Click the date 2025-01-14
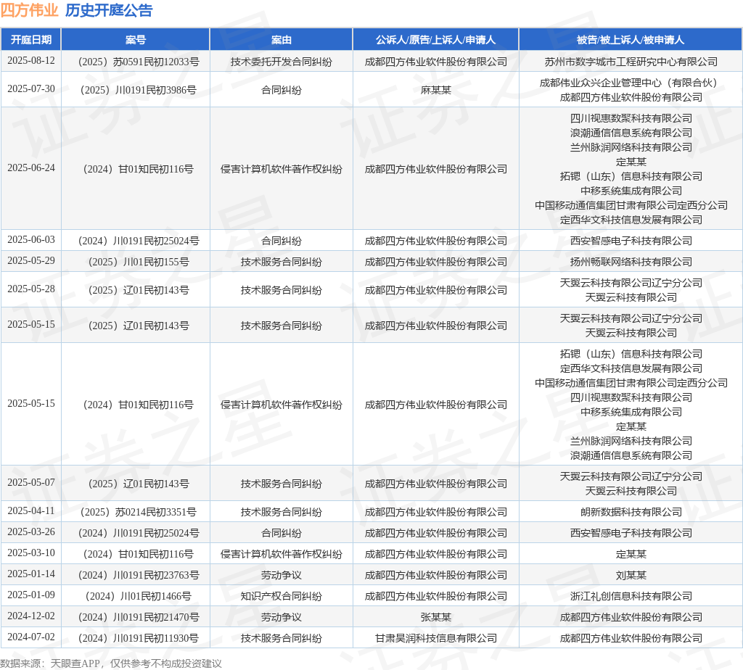The width and height of the screenshot is (743, 670). pyautogui.click(x=31, y=574)
